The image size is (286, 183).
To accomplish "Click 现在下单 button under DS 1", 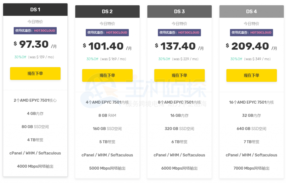I will pyautogui.click(x=35, y=74).
